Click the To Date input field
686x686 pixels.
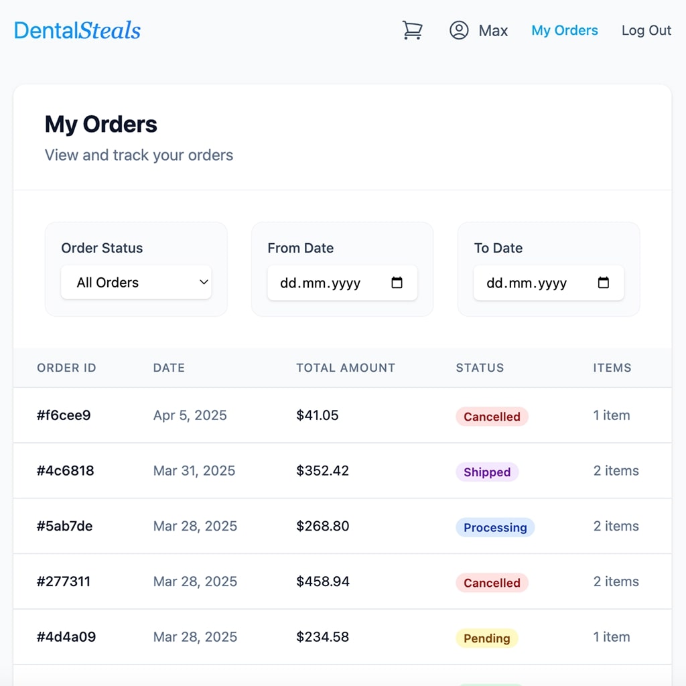pos(549,283)
